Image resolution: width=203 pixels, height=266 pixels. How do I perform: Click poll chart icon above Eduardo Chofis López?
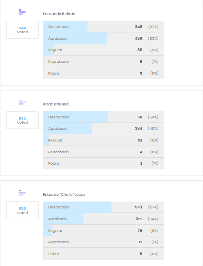tap(22, 193)
